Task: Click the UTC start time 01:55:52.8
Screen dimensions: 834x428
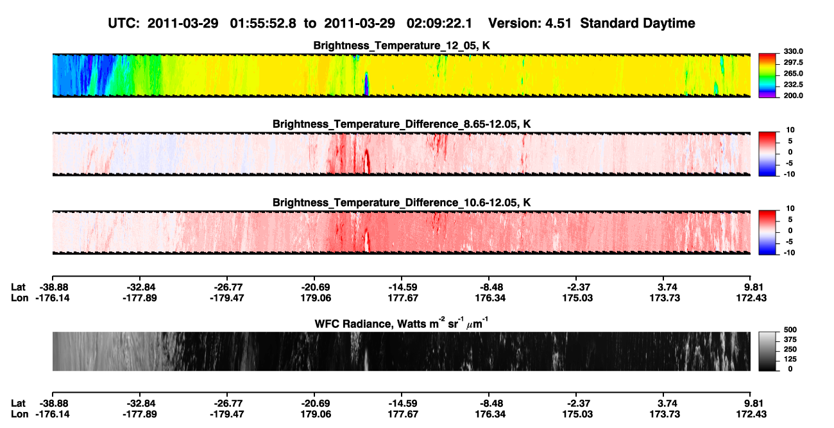Action: tap(265, 23)
